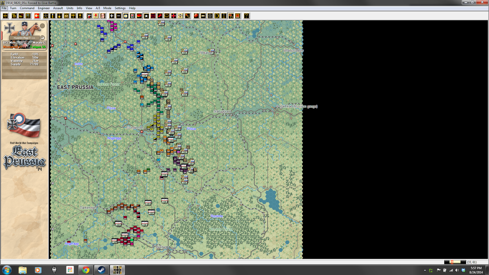This screenshot has width=489, height=275.
Task: Click the horse-in-box toolbar icon
Action: [x=66, y=16]
